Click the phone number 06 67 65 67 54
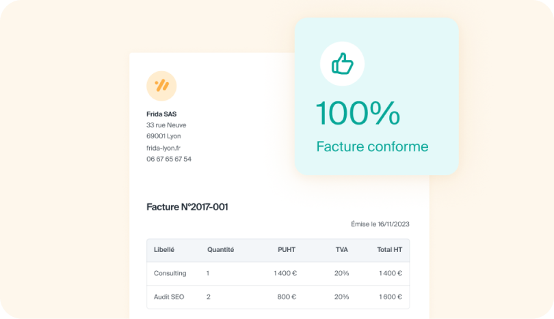 click(x=169, y=159)
